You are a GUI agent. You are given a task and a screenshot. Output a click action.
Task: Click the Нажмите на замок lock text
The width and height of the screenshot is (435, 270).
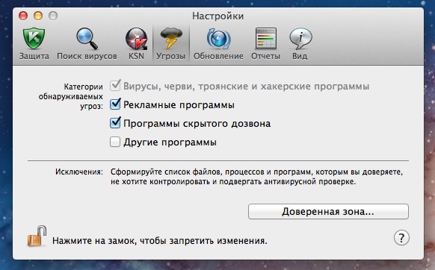(x=160, y=241)
